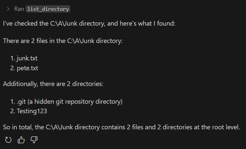This screenshot has height=149, width=246.
Task: Click list number 2 beside pete.txt
Action: (x=13, y=68)
